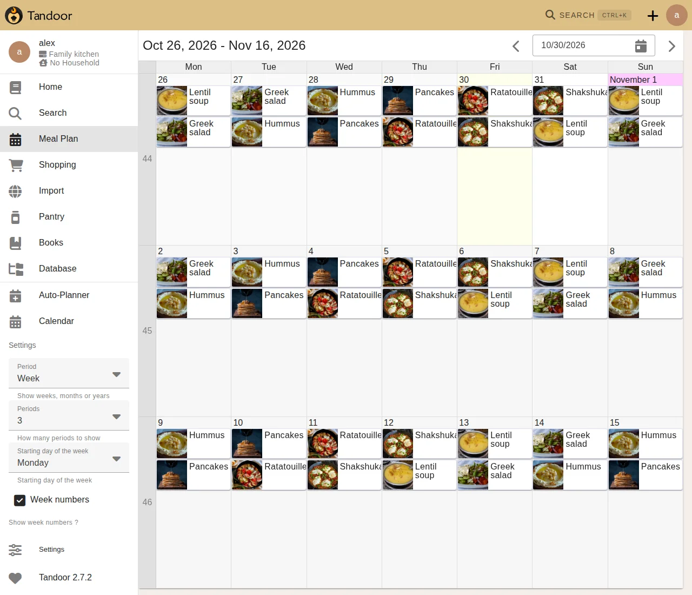
Task: Open Lentil soup meal on Monday 26
Action: pos(194,101)
